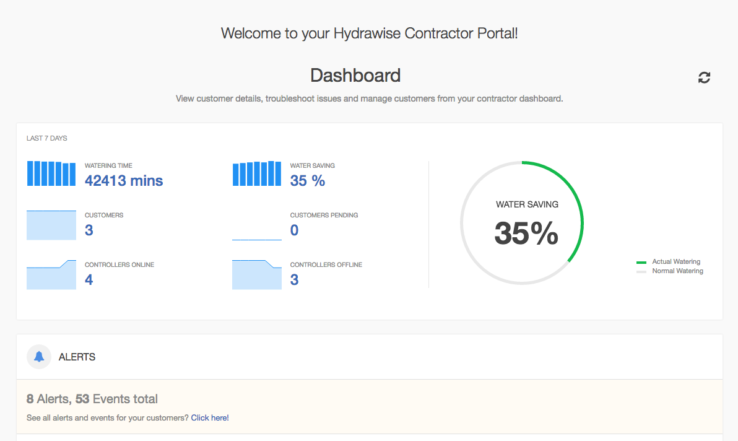Image resolution: width=738 pixels, height=441 pixels.
Task: Click the dashboard refresh icon
Action: 704,77
